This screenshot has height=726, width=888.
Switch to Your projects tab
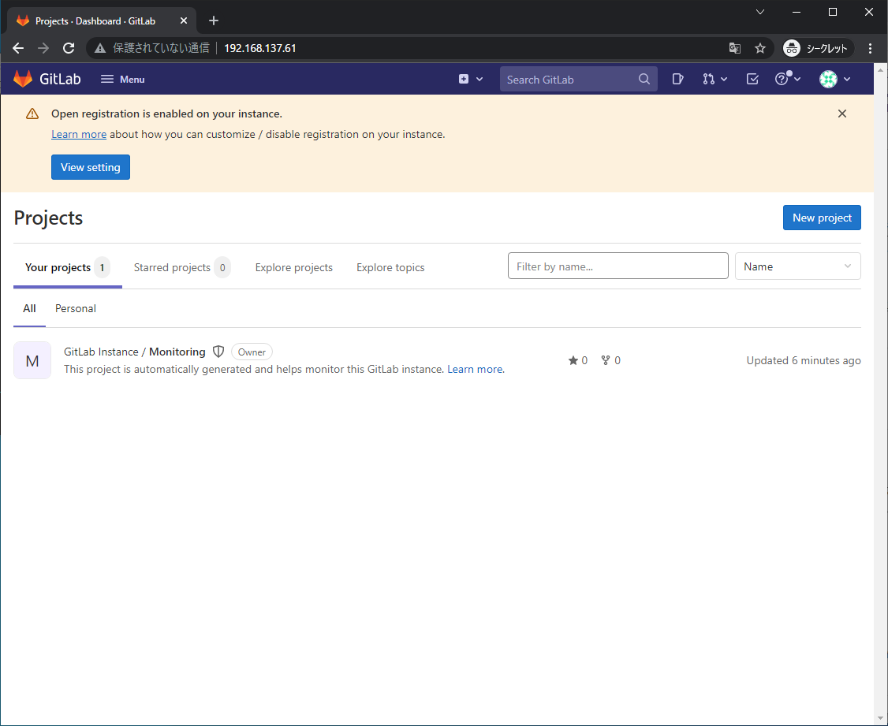[x=67, y=267]
